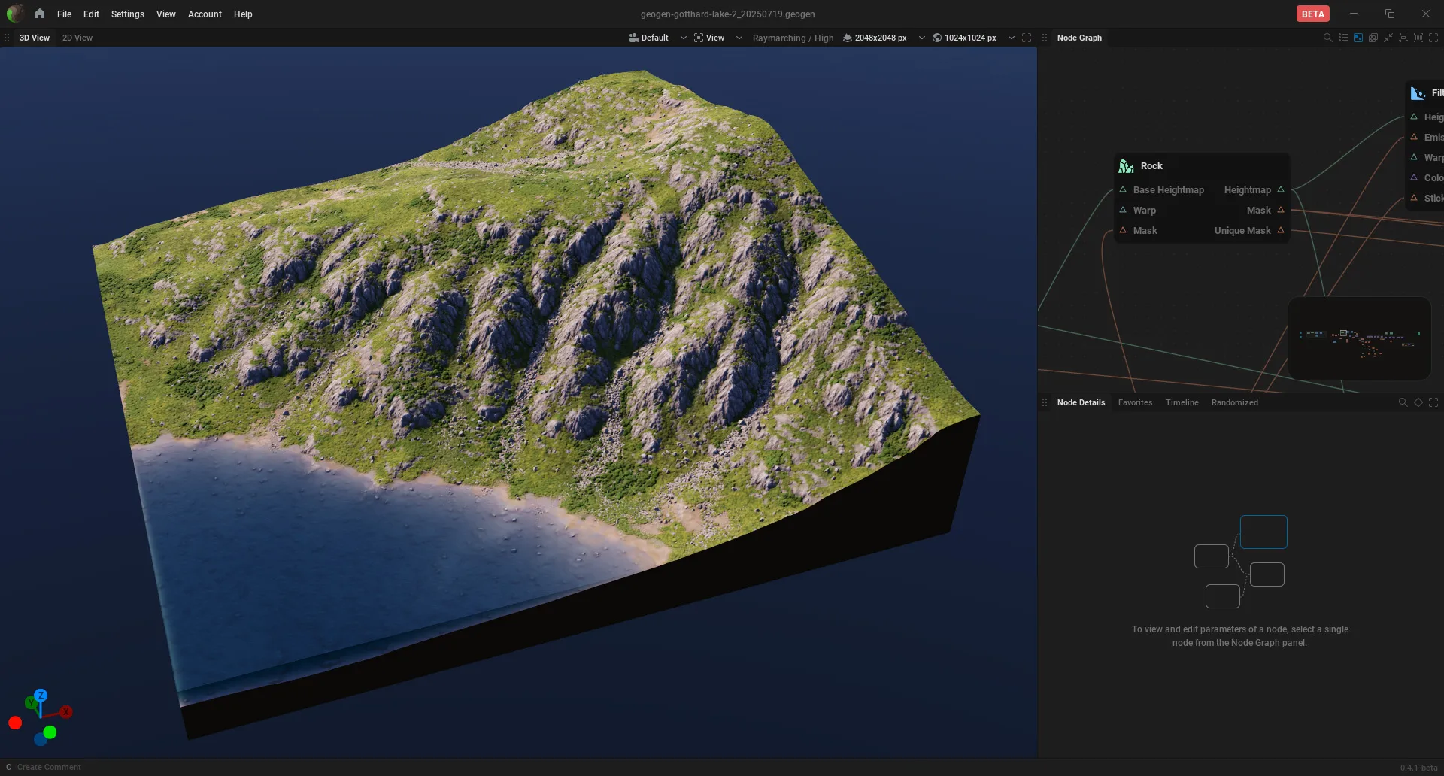
Task: Reset Node Graph zoom to 100 percent
Action: click(x=1418, y=38)
